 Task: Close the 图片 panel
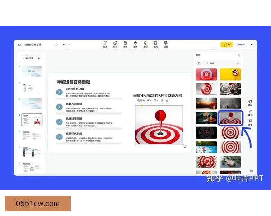[239, 55]
